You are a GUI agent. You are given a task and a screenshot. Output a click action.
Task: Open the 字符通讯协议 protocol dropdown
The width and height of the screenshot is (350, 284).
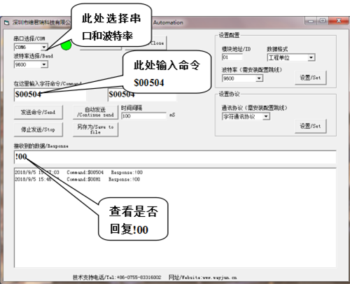pyautogui.click(x=266, y=116)
